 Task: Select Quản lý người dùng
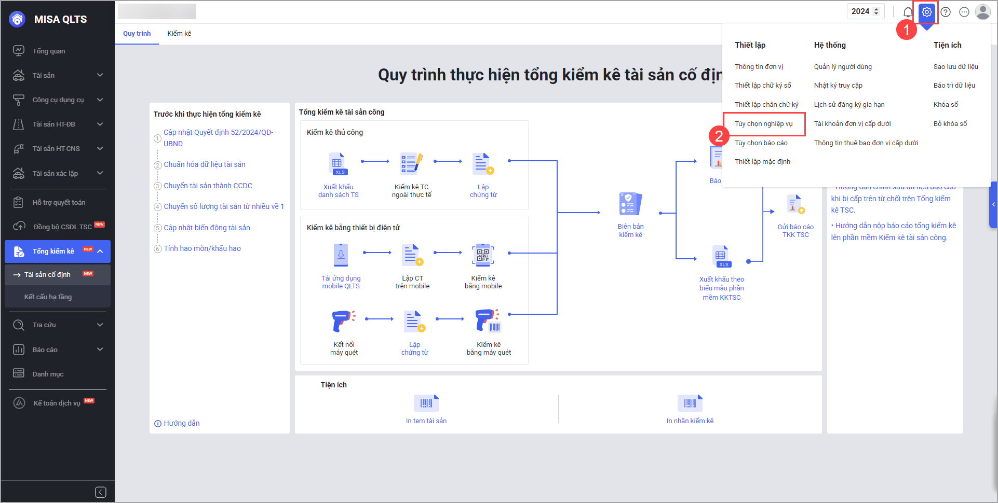pyautogui.click(x=843, y=67)
